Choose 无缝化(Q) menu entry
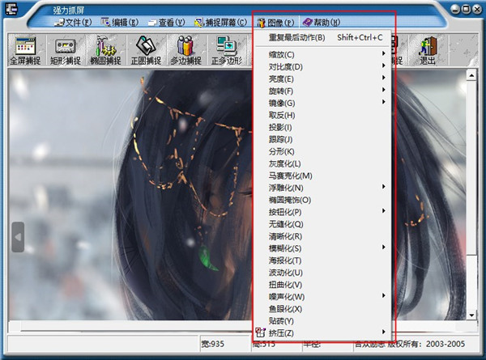The width and height of the screenshot is (486, 360). [322, 224]
